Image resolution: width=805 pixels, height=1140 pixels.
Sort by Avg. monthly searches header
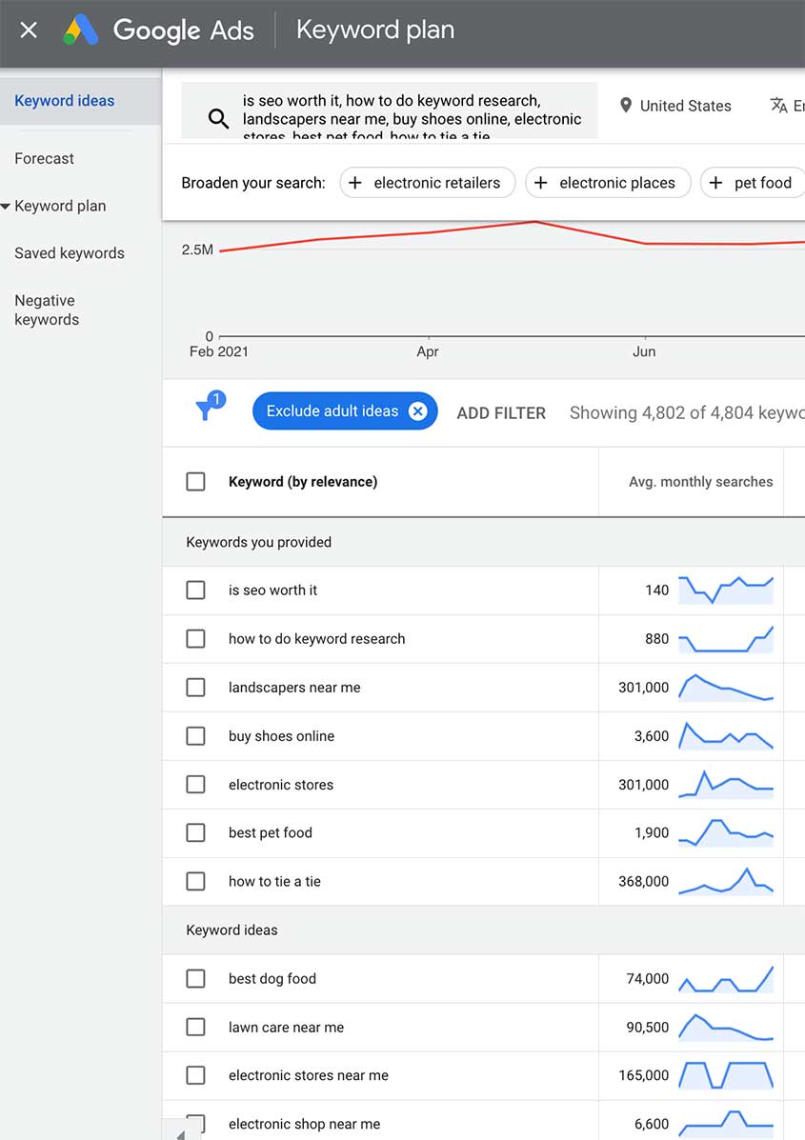click(700, 481)
